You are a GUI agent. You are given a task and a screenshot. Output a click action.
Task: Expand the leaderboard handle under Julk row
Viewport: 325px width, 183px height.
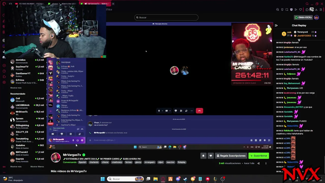[299, 40]
